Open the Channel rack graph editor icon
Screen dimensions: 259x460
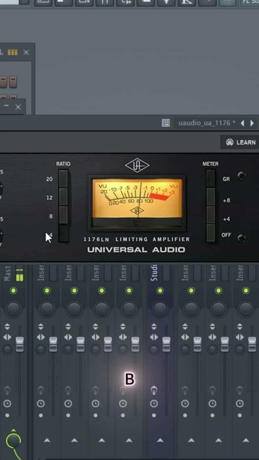[12, 53]
